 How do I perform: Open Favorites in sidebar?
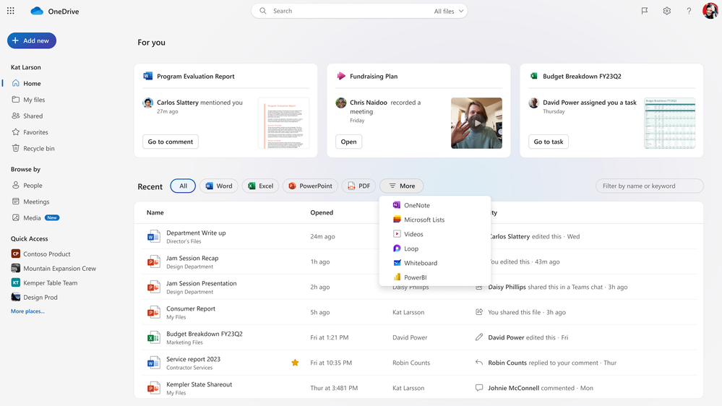(x=35, y=132)
